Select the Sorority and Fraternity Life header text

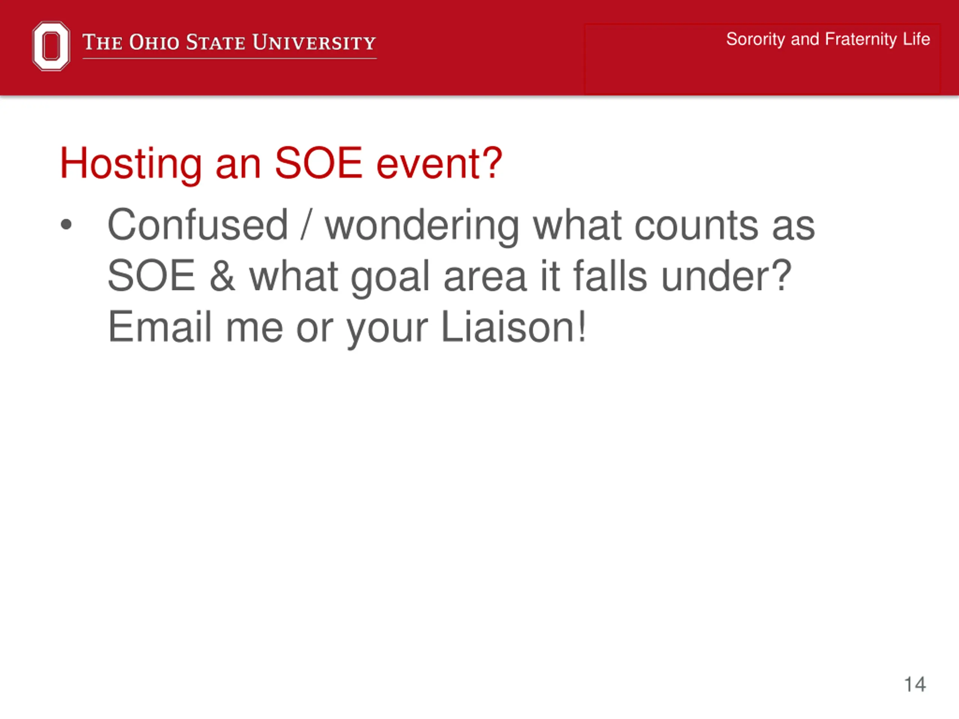tap(828, 39)
